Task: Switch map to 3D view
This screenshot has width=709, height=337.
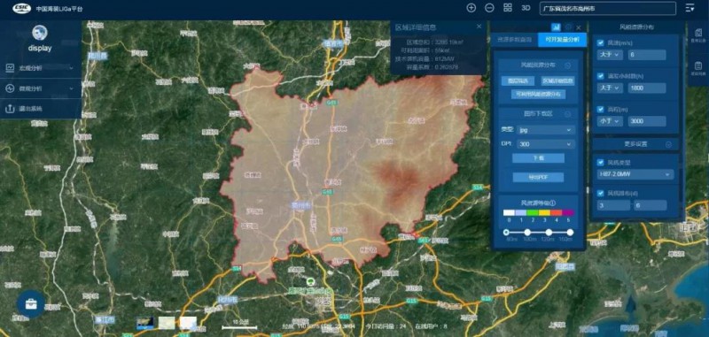Action: (526, 8)
